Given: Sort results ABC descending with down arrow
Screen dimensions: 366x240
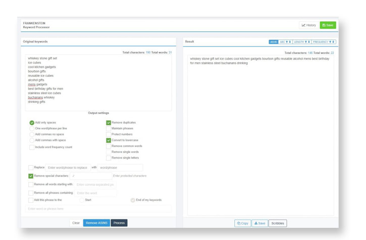Looking at the screenshot, I should (290, 42).
